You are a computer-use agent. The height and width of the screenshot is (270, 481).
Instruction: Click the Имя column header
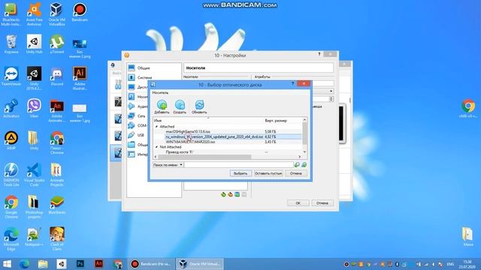158,121
